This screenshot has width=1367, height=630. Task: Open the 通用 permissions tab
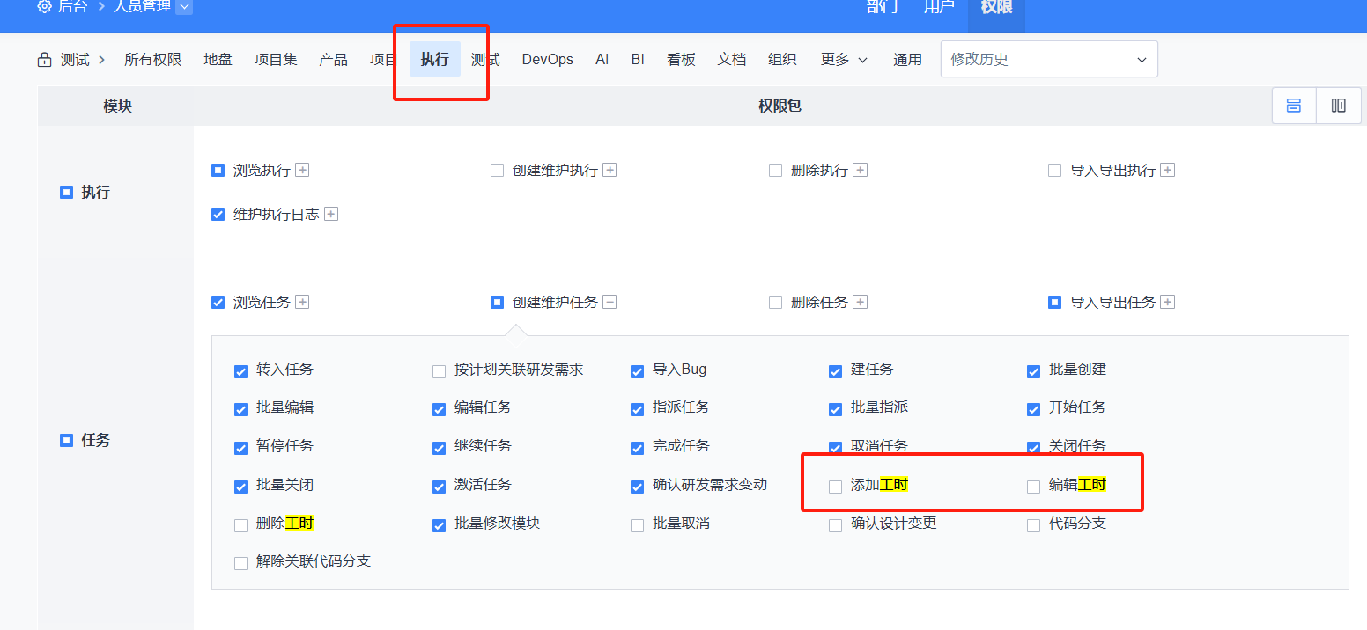pyautogui.click(x=907, y=60)
